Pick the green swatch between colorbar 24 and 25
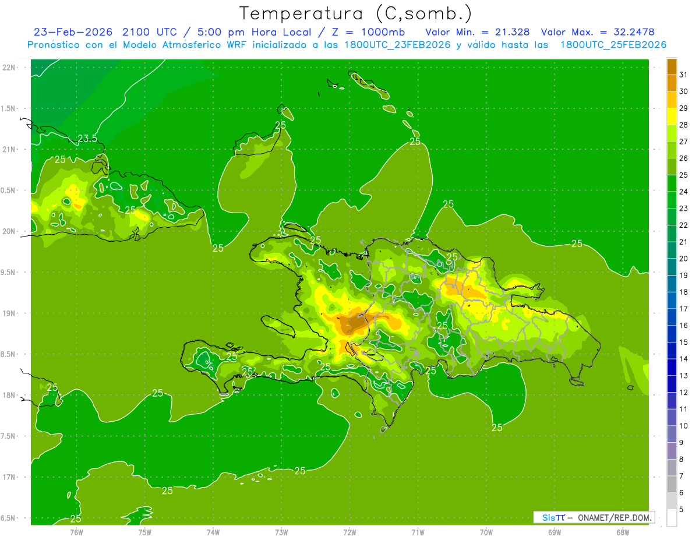Viewport: 699px width, 540px height. (x=672, y=183)
